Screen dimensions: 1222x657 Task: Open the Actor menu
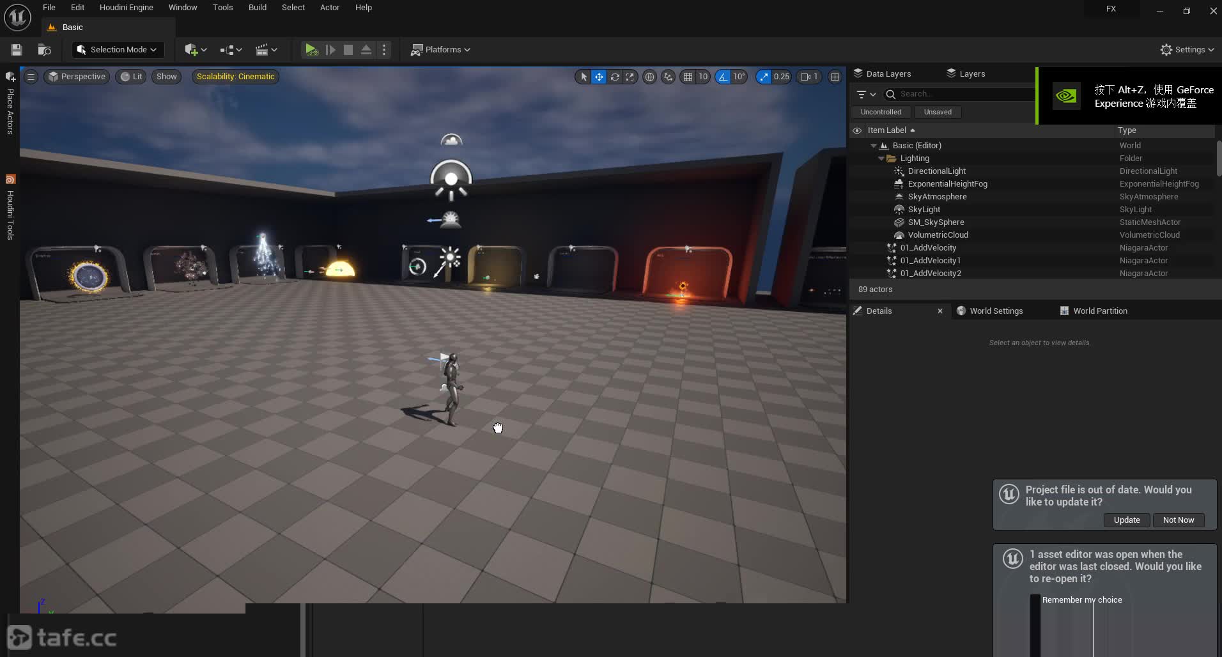(330, 8)
